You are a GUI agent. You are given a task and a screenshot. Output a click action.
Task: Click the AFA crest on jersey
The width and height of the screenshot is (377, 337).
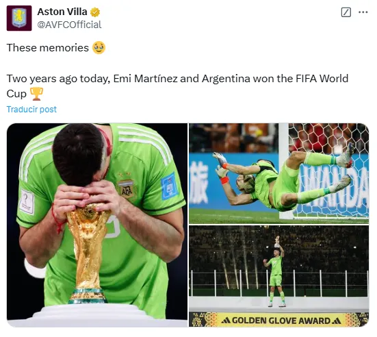point(126,190)
